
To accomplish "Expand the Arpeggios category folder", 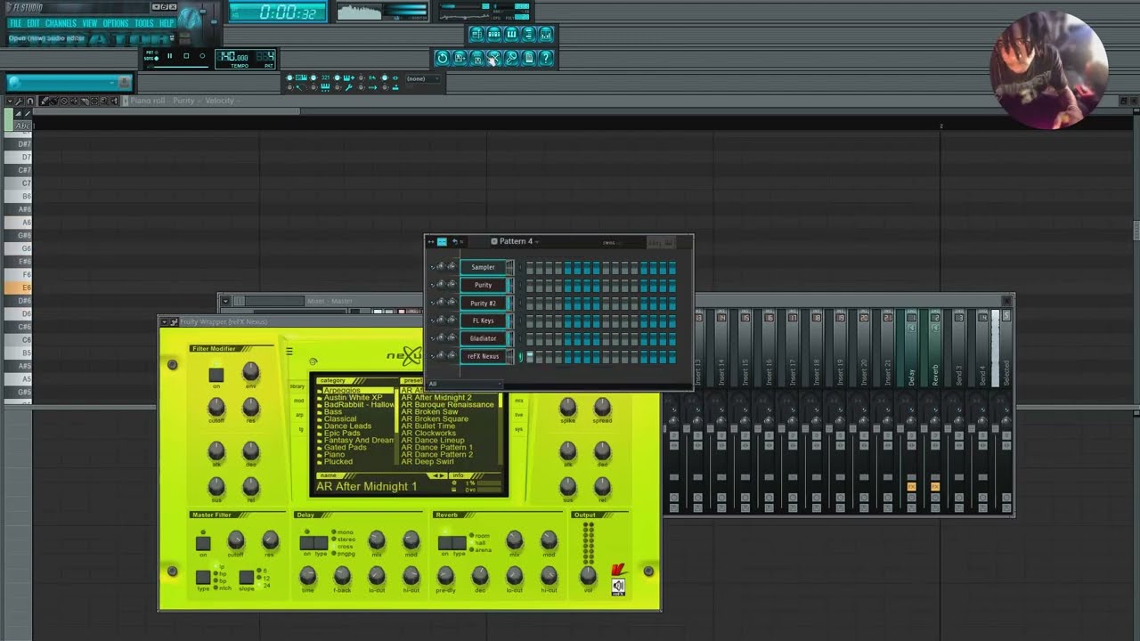I will (x=355, y=390).
